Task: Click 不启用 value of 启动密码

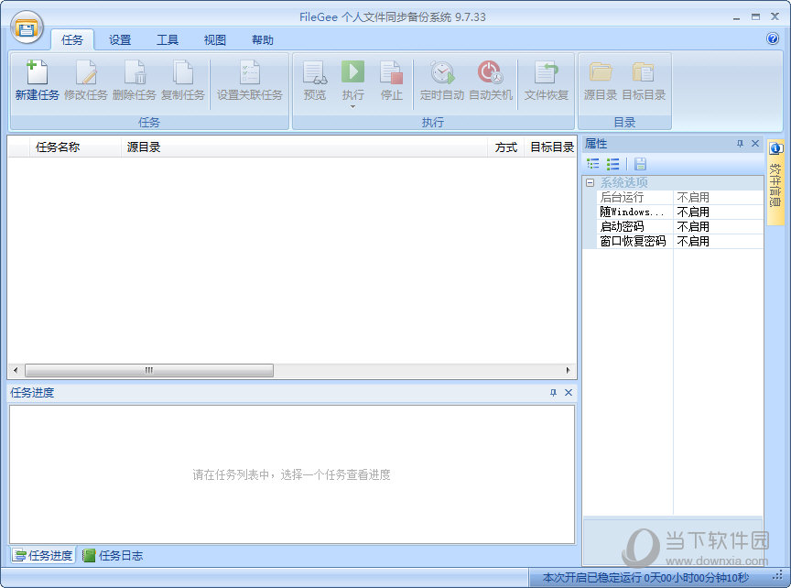Action: 693,226
